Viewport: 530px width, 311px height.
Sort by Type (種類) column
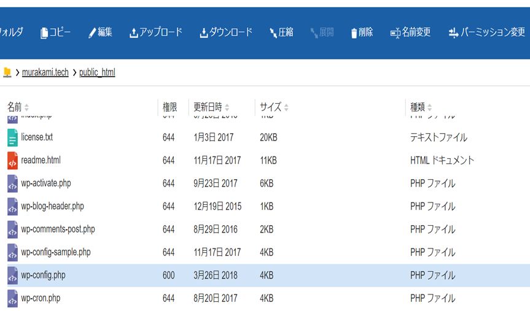point(421,107)
